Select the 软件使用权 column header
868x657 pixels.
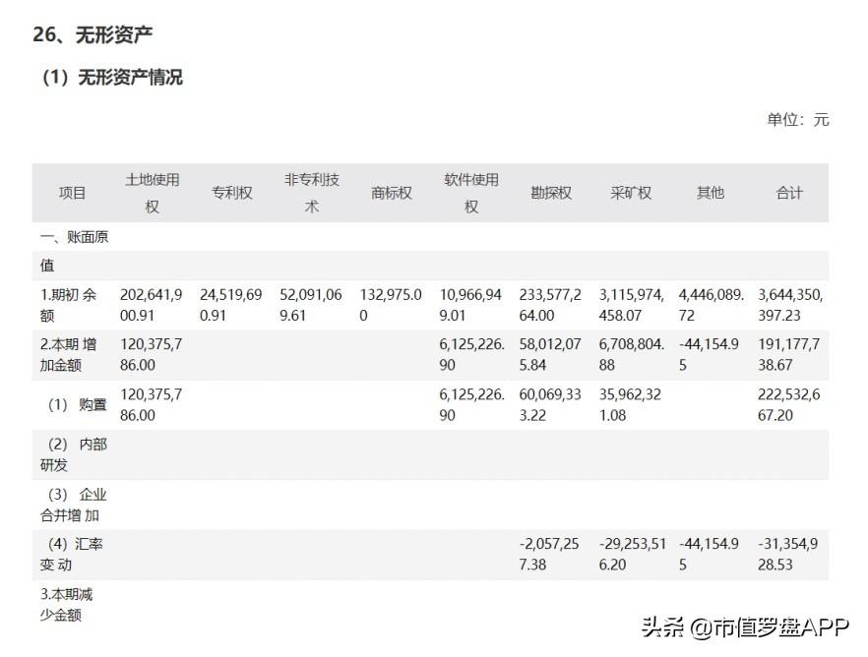[x=470, y=193]
